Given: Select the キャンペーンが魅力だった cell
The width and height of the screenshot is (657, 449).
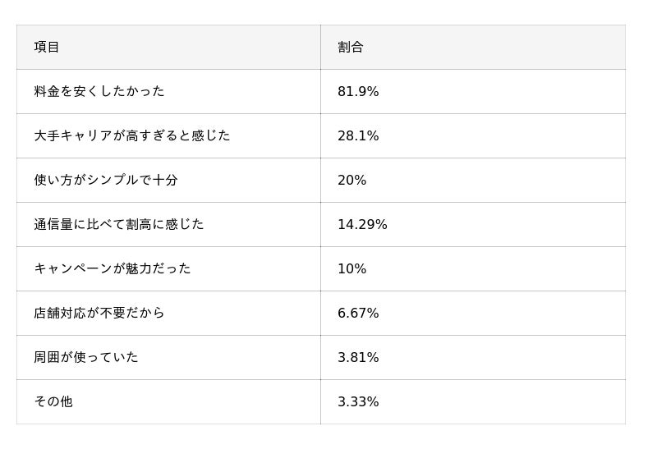Looking at the screenshot, I should (x=113, y=269).
